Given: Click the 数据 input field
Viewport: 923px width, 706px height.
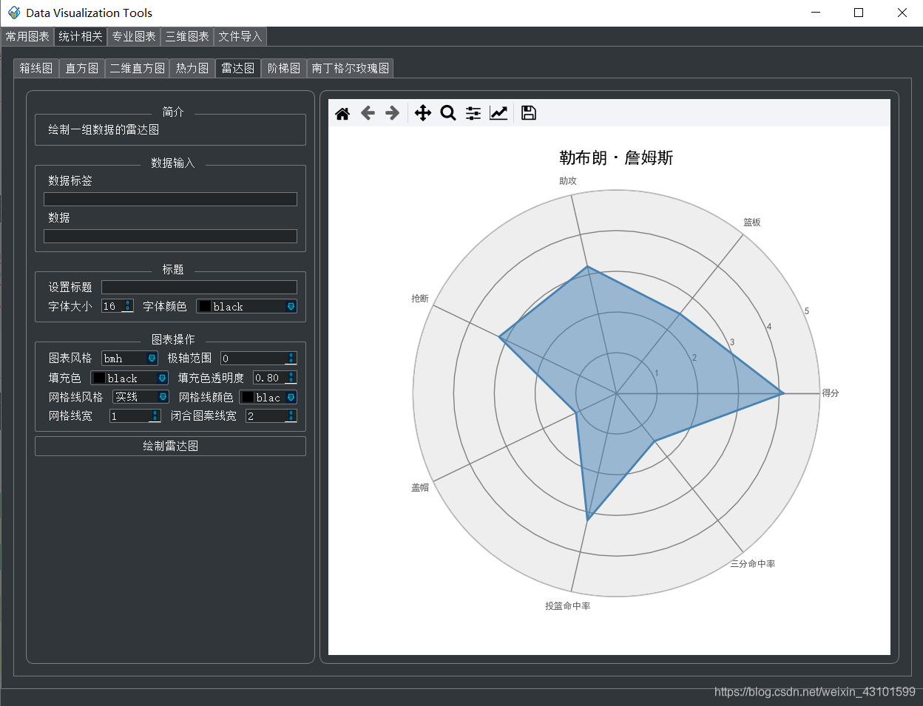Looking at the screenshot, I should (170, 236).
